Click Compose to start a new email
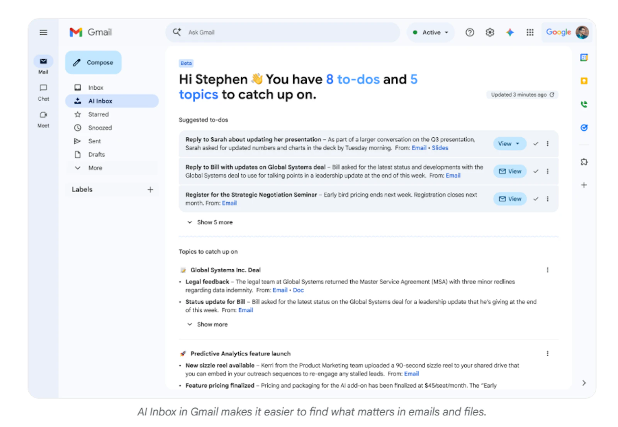The height and width of the screenshot is (427, 618). pos(93,62)
